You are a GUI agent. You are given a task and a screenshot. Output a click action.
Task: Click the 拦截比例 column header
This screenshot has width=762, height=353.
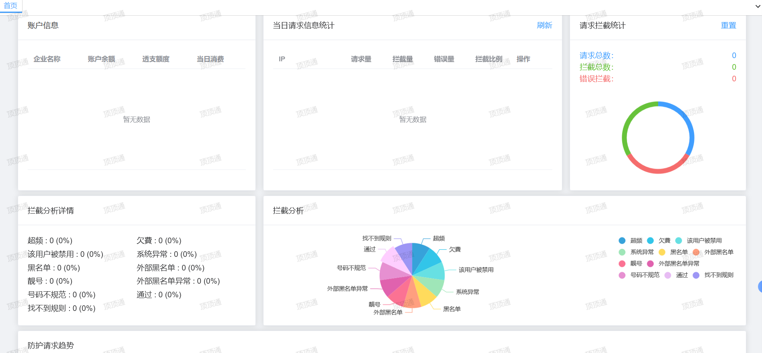(x=488, y=59)
